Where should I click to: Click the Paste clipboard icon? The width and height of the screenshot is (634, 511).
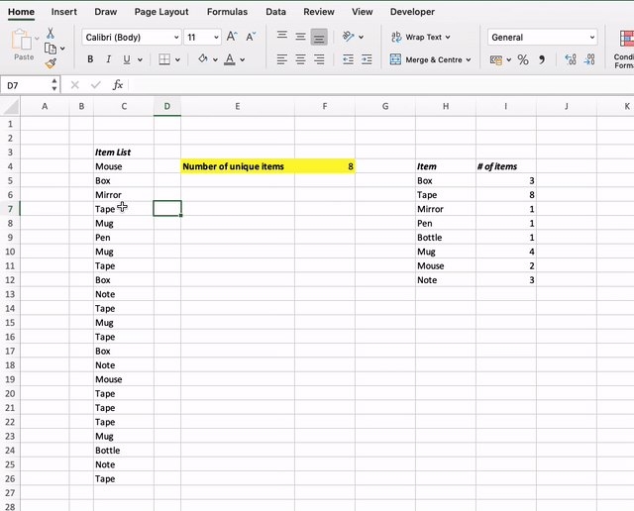(x=22, y=40)
